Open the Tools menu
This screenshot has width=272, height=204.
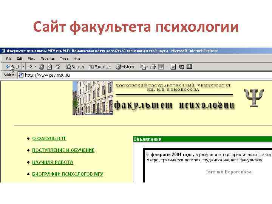[64, 59]
